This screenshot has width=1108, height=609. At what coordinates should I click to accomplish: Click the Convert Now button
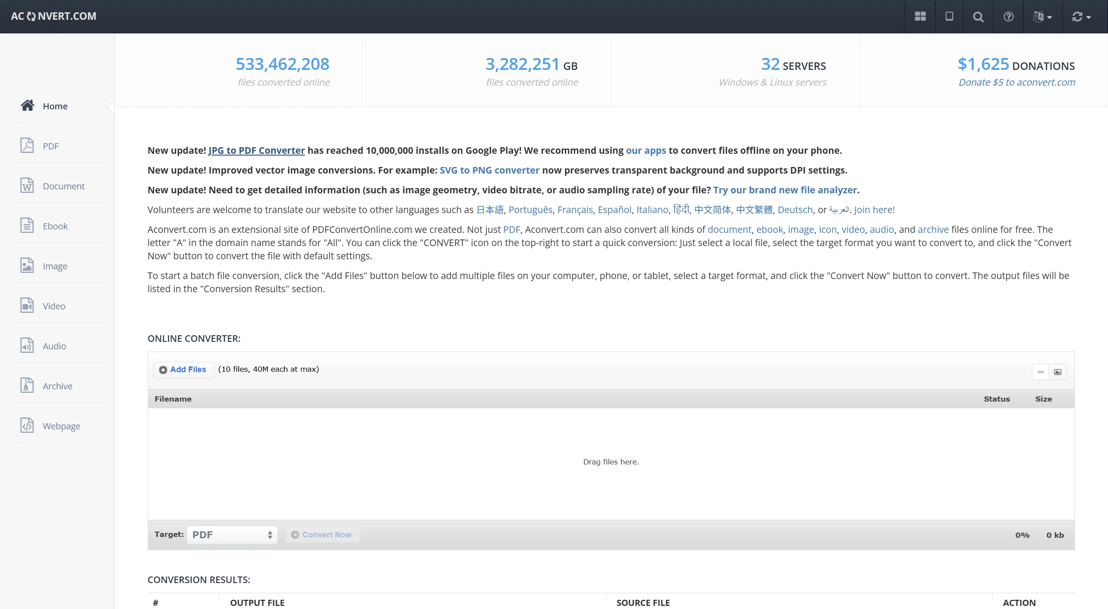(x=323, y=535)
